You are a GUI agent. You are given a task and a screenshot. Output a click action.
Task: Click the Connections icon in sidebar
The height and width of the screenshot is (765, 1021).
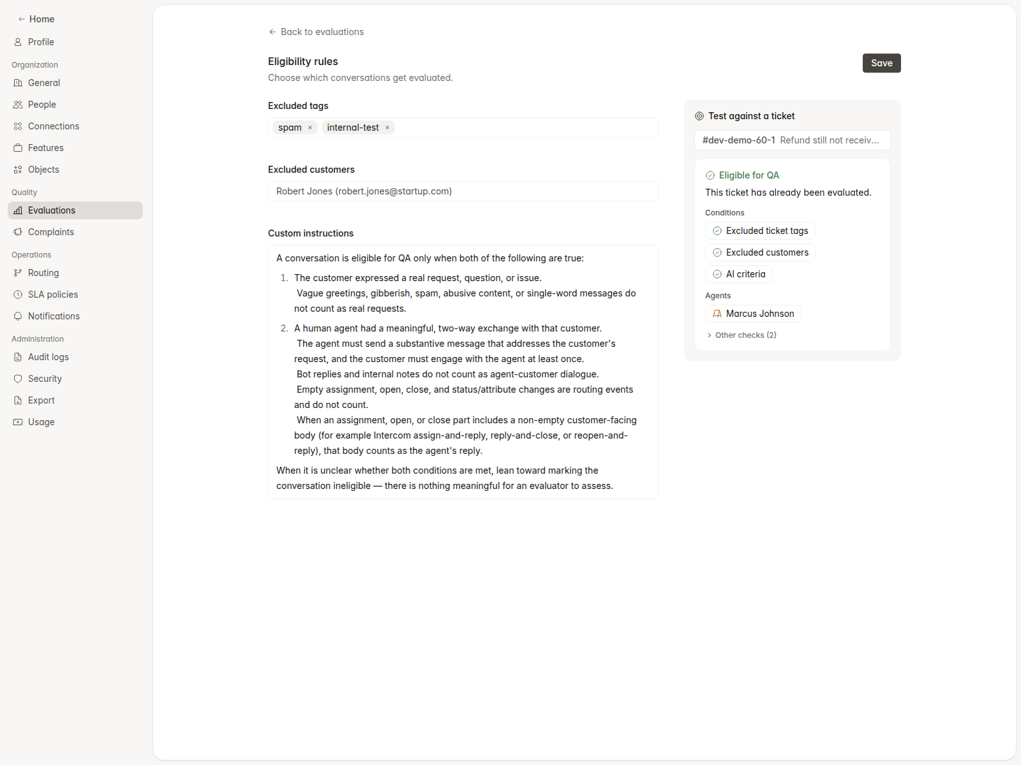click(x=18, y=126)
